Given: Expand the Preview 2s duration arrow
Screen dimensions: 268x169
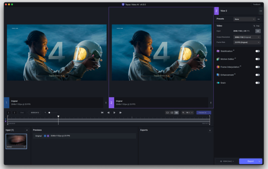Looking at the screenshot, I should click(x=210, y=113).
